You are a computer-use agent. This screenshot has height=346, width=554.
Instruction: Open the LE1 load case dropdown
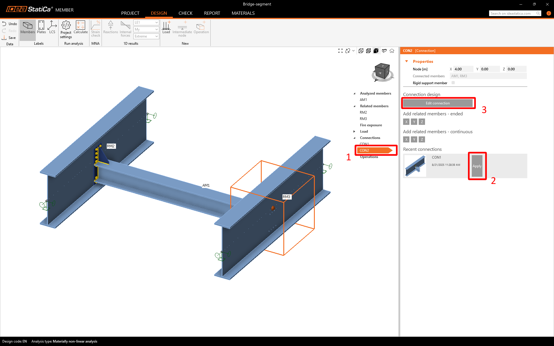click(146, 22)
